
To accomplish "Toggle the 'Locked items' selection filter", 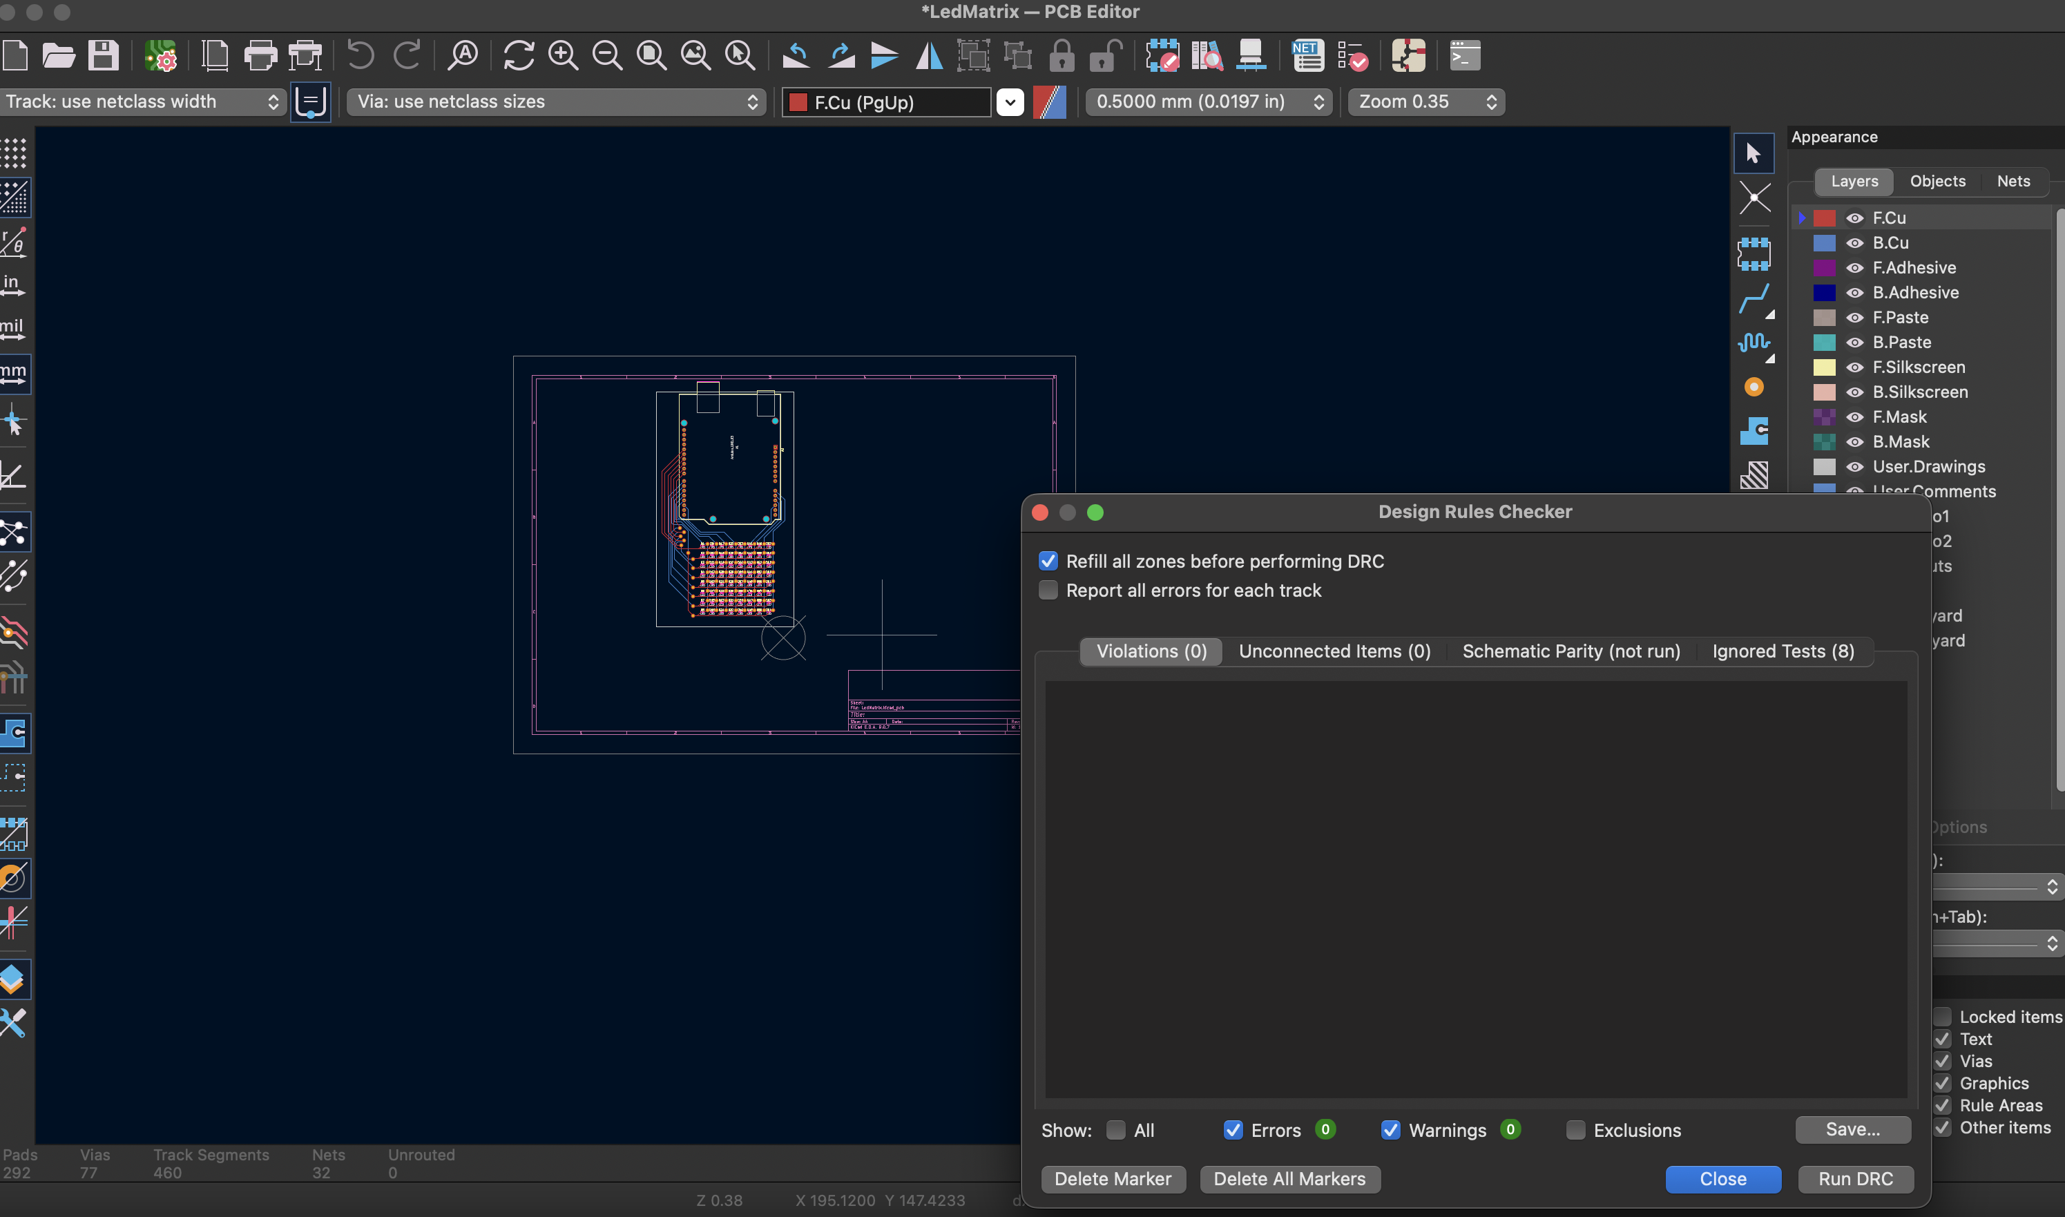I will (x=1942, y=1017).
